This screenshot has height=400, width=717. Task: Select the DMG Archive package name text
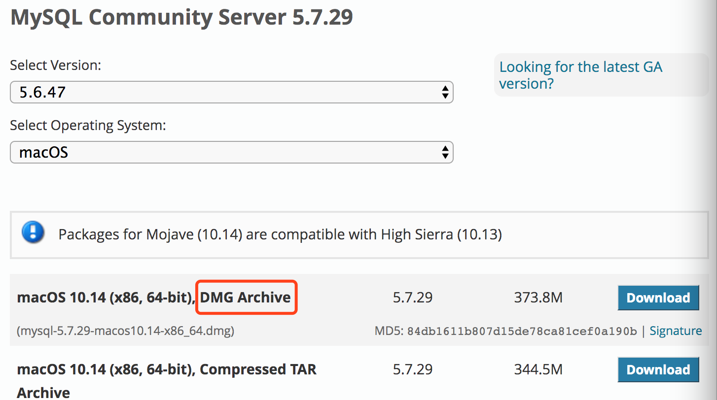point(246,298)
